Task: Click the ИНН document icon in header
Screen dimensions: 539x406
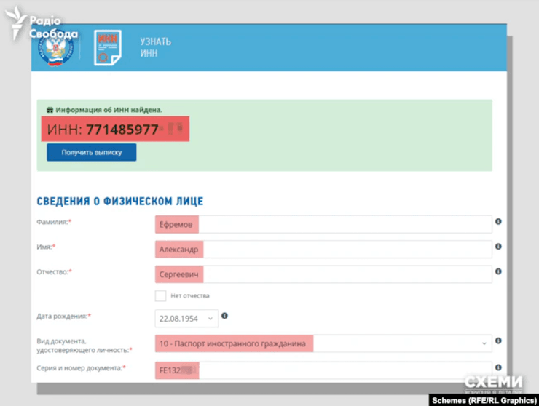Action: coord(107,47)
